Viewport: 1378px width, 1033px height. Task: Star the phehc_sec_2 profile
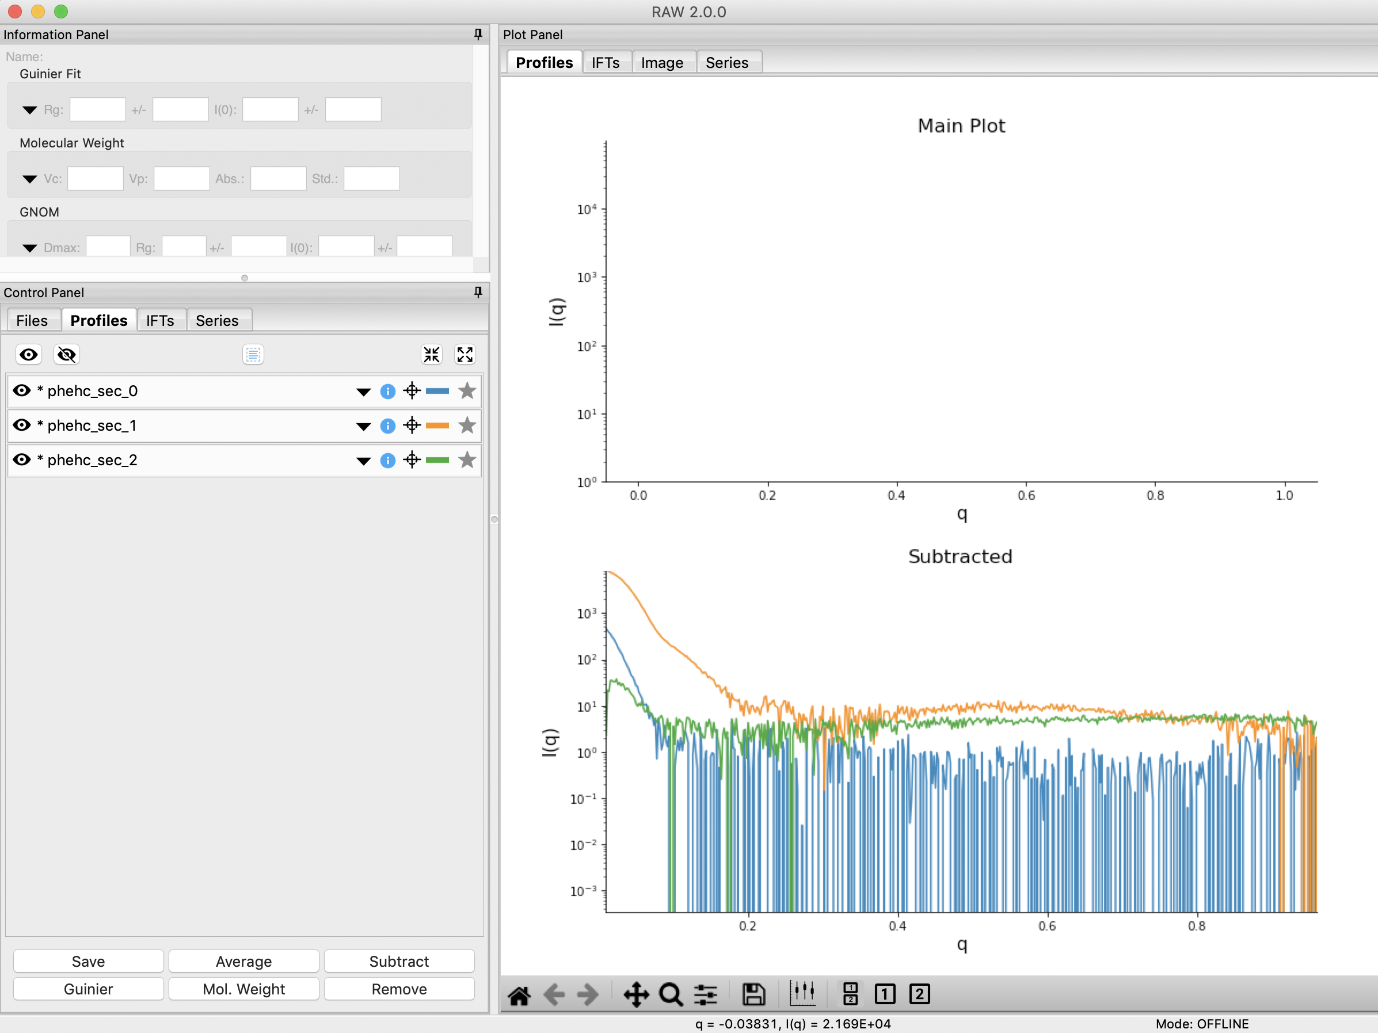(x=467, y=461)
